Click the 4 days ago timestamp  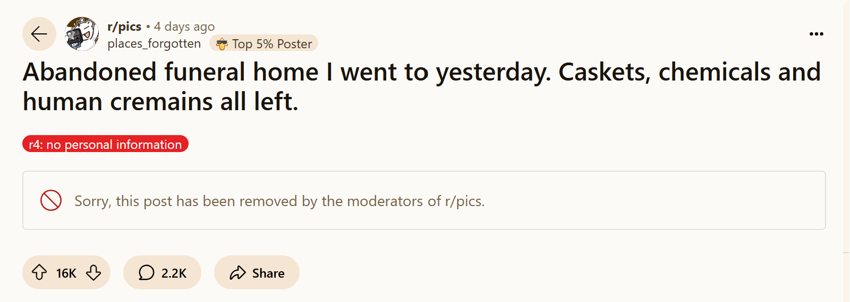click(x=184, y=26)
